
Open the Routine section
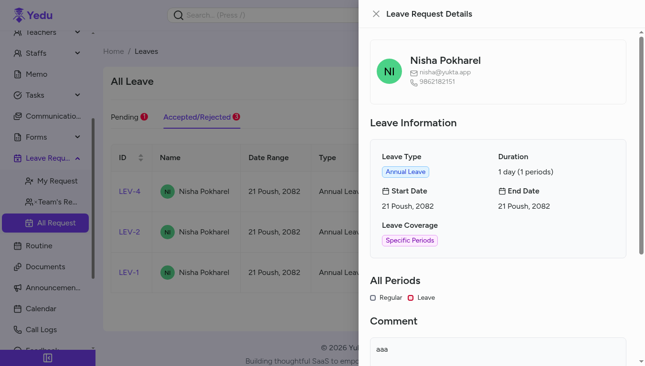[38, 245]
